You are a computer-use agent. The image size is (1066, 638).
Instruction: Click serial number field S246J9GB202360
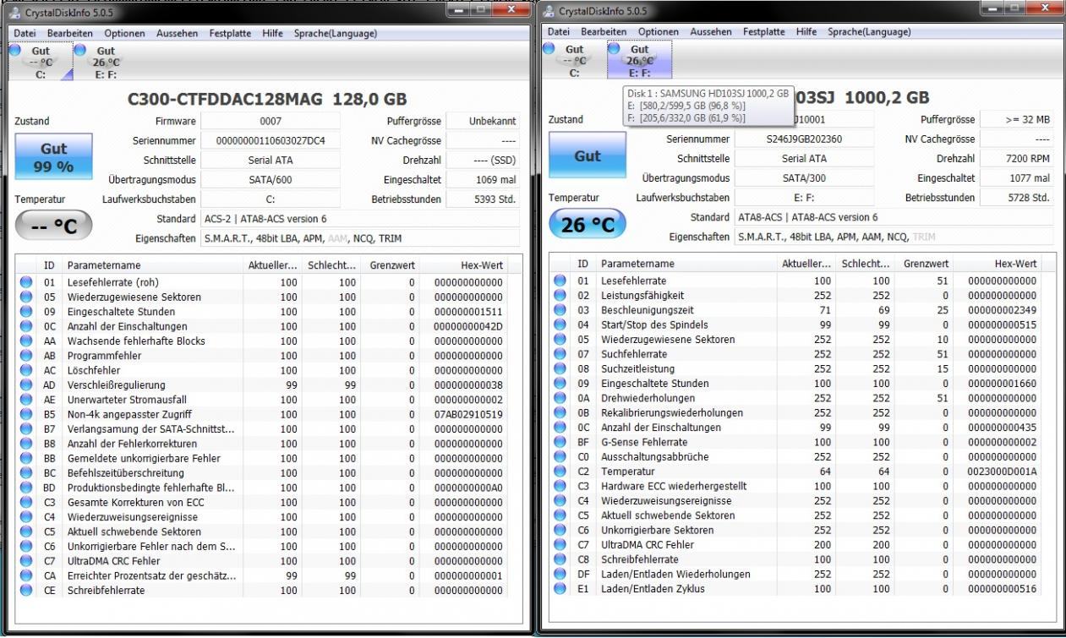click(804, 139)
